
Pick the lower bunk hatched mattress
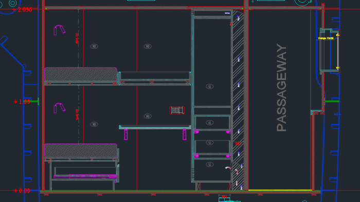point(81,150)
